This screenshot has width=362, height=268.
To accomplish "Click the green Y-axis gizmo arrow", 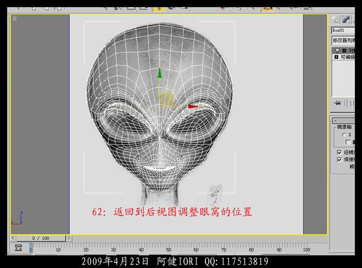I will (x=159, y=72).
